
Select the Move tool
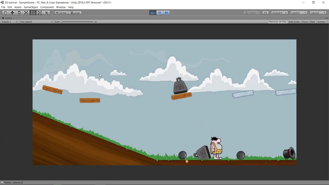12,13
